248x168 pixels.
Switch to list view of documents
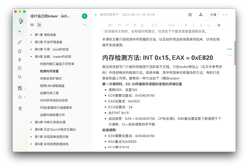pos(32,25)
